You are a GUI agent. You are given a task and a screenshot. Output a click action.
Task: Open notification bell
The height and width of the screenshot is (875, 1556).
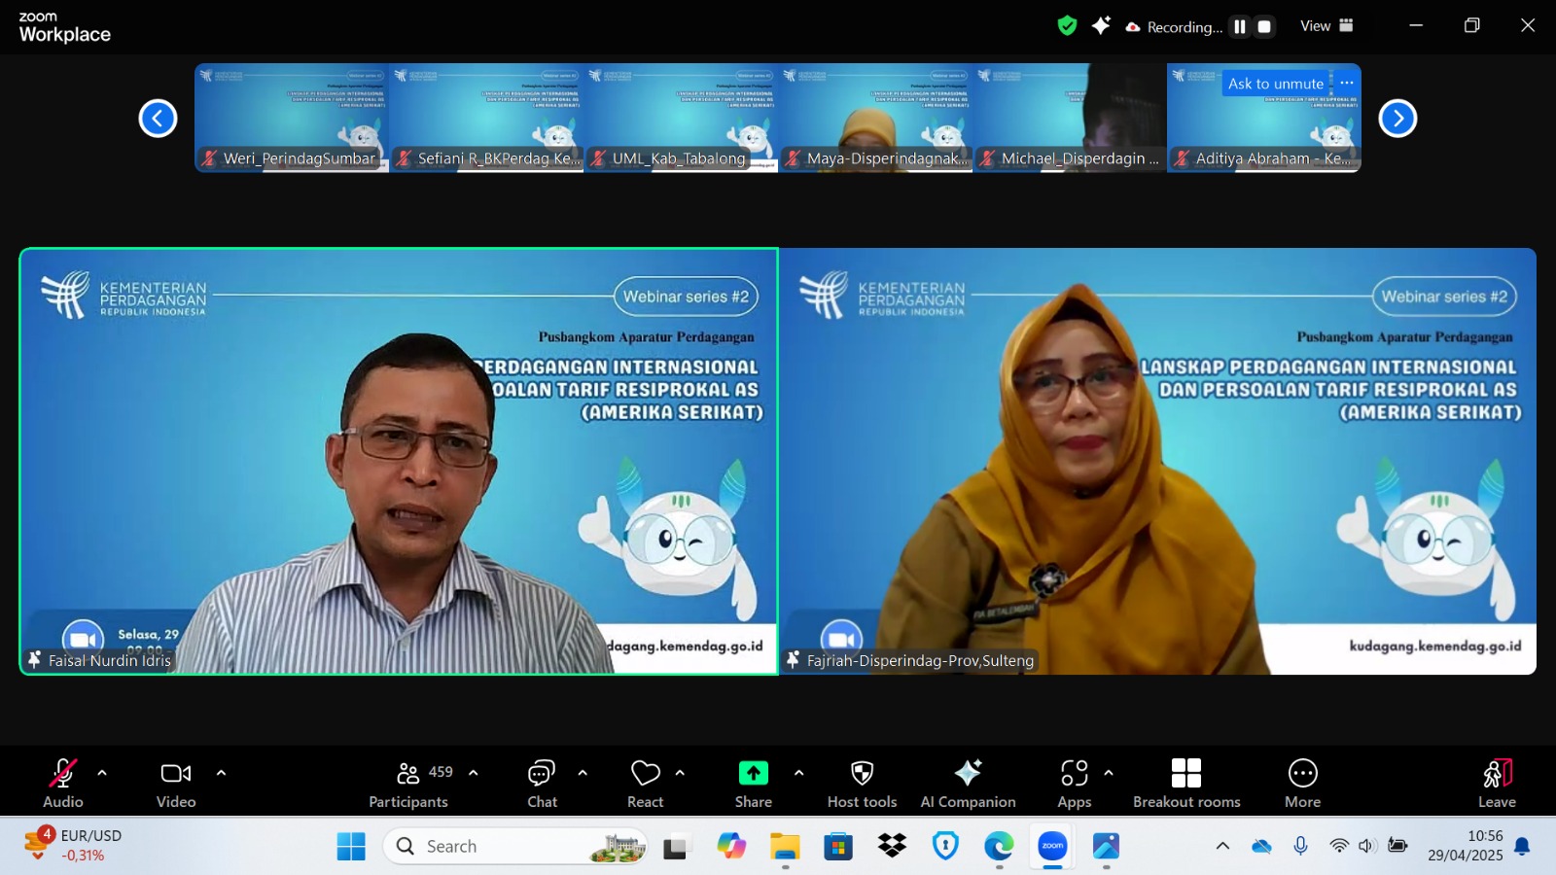click(1523, 846)
